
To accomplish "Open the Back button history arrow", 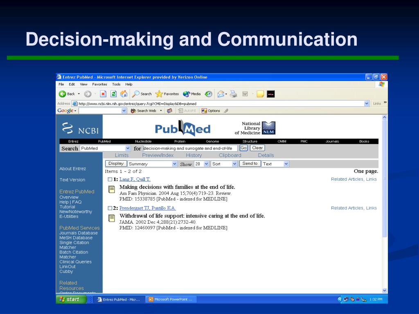I will (79, 94).
